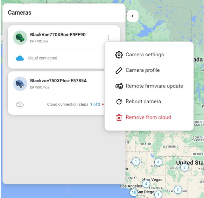
Task: Open Camera settings from the menu
Action: pos(149,55)
